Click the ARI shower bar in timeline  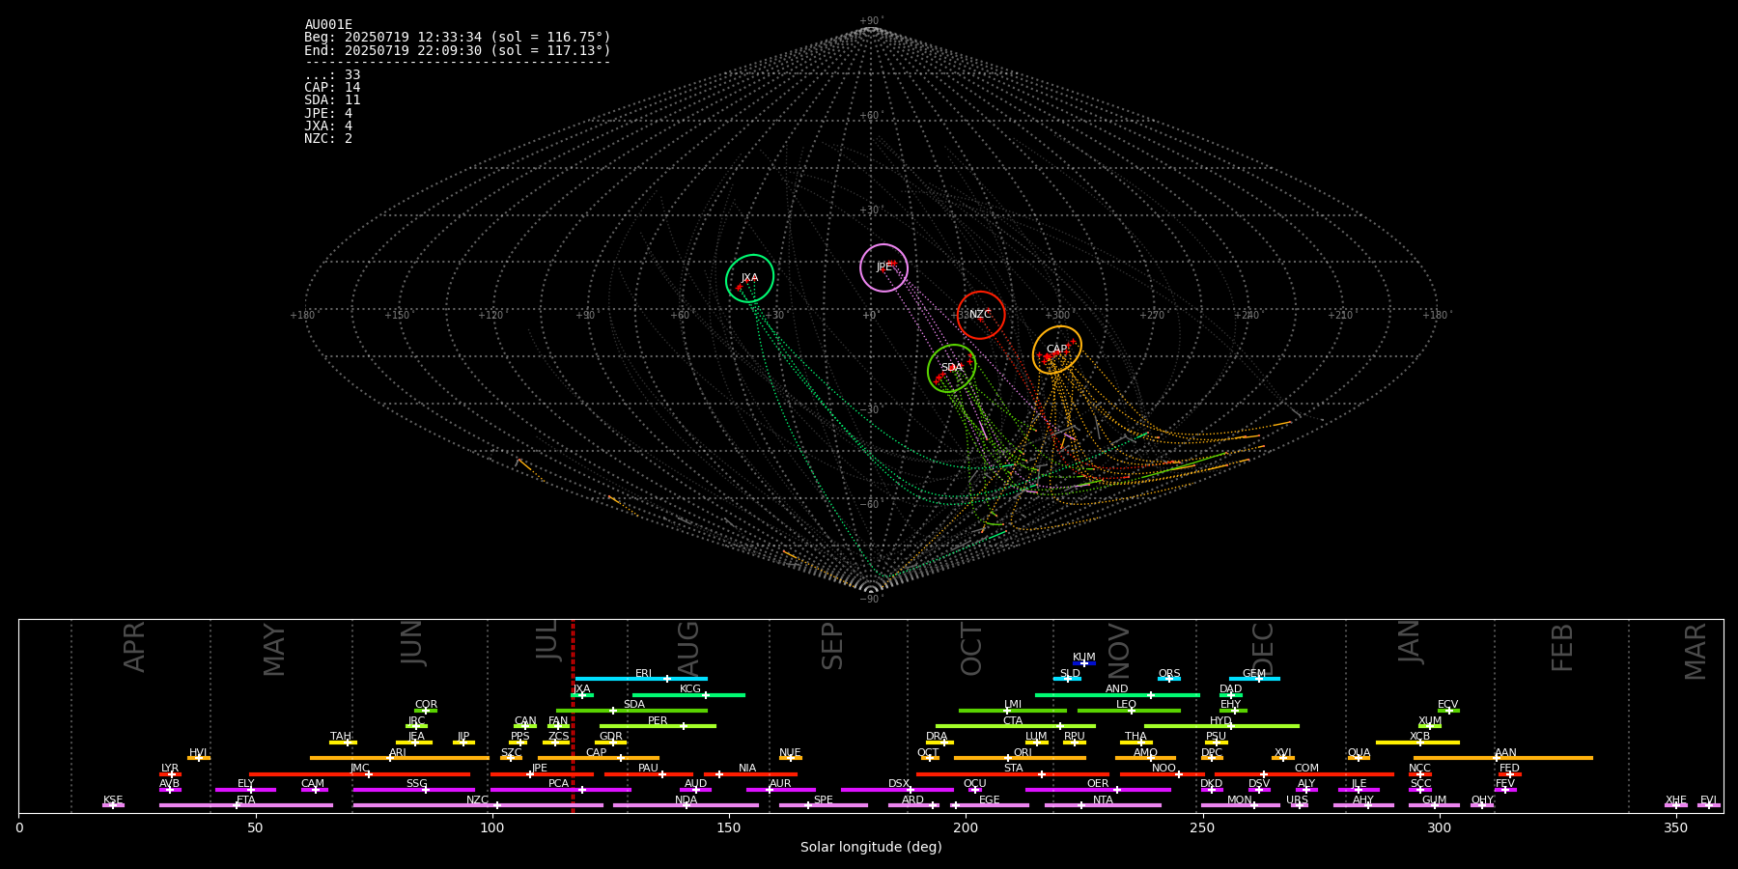tap(400, 758)
